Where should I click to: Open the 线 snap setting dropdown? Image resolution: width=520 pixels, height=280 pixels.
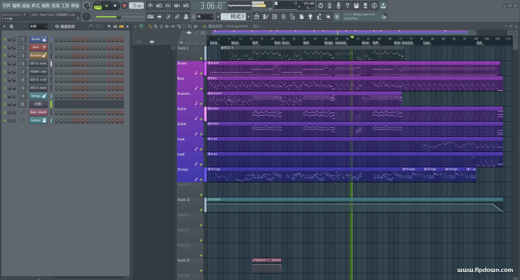click(204, 17)
